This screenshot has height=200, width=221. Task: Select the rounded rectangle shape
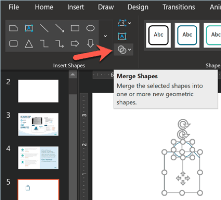pos(13,44)
